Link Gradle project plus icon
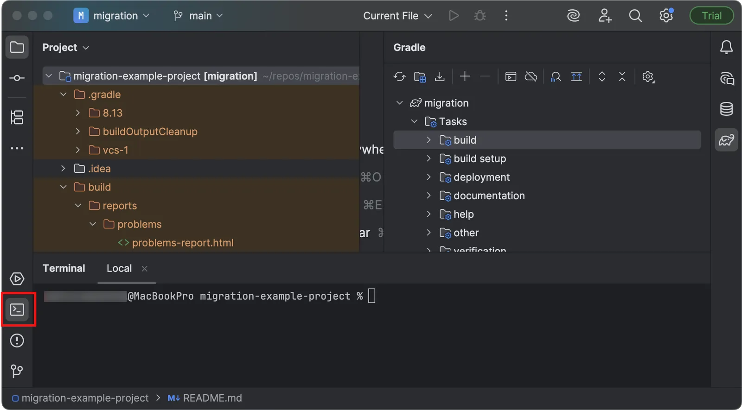The width and height of the screenshot is (742, 410). (465, 77)
